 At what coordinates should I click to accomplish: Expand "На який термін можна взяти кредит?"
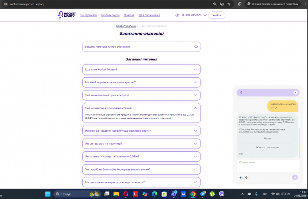pos(141,82)
